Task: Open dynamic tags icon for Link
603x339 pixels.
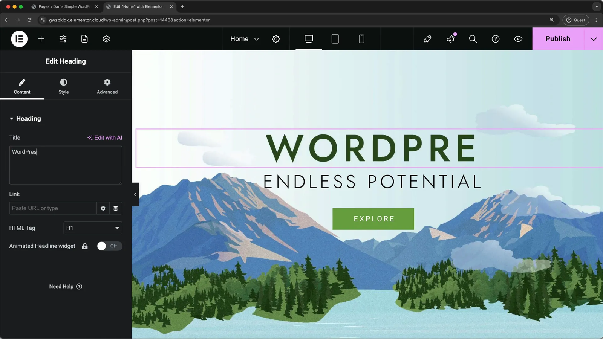Action: 116,208
